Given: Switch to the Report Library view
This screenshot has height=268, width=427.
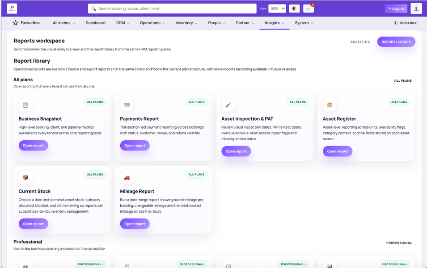Looking at the screenshot, I should 396,42.
